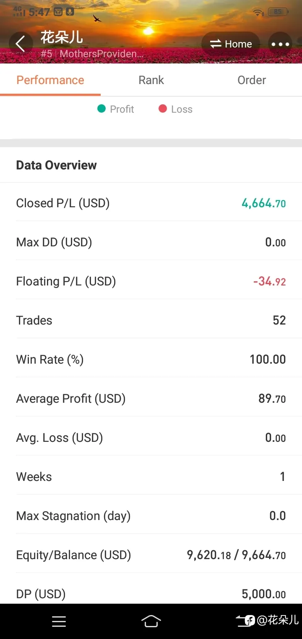Screen dimensions: 302x639
Task: Tap the back arrow icon
Action: pos(21,44)
